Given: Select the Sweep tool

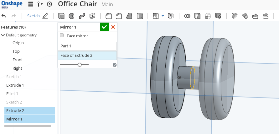Looking at the screenshot, I should pos(82,16).
